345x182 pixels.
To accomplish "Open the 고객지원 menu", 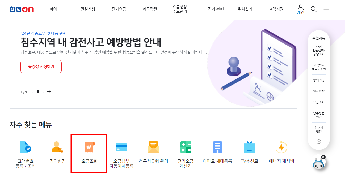I will coord(275,8).
